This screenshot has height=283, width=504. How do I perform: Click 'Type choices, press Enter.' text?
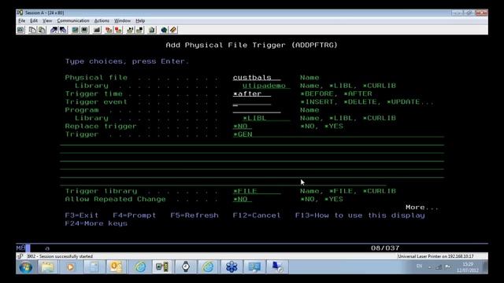click(128, 61)
